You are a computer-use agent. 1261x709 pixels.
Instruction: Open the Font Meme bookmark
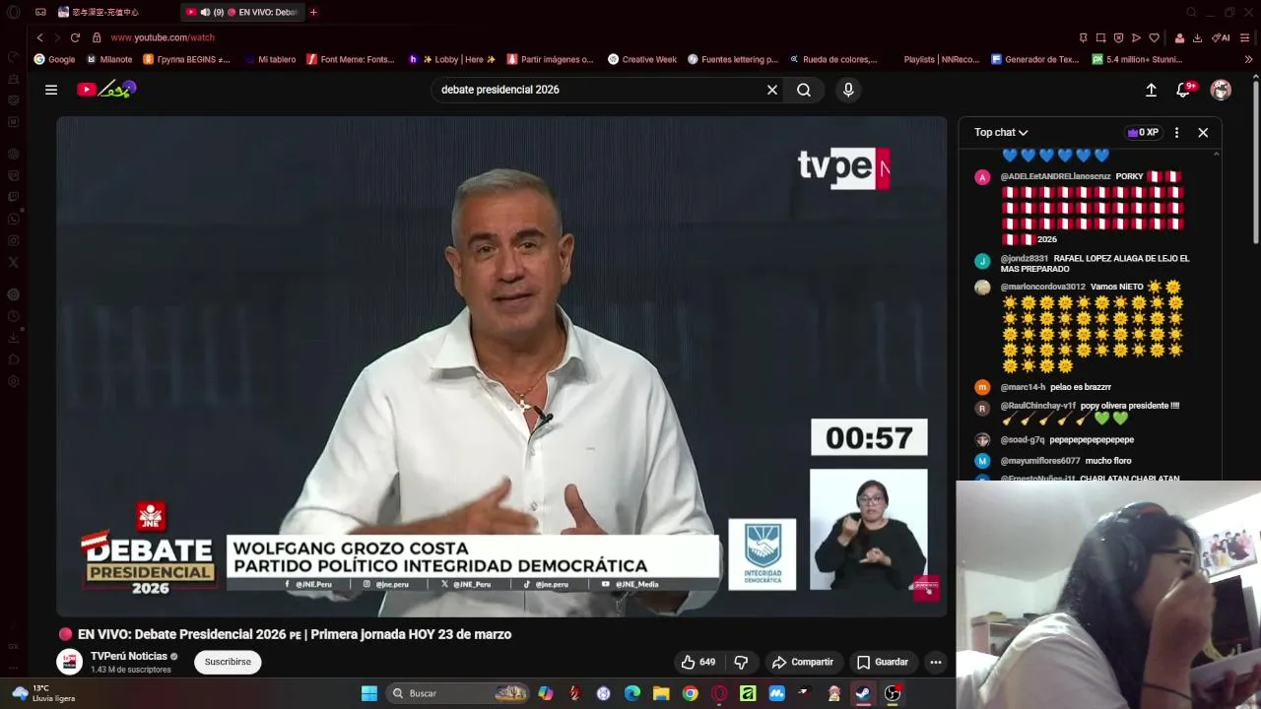351,59
